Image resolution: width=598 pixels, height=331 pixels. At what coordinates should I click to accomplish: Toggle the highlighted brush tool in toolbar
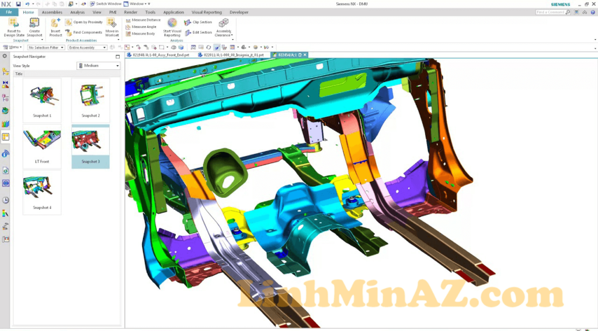[217, 47]
